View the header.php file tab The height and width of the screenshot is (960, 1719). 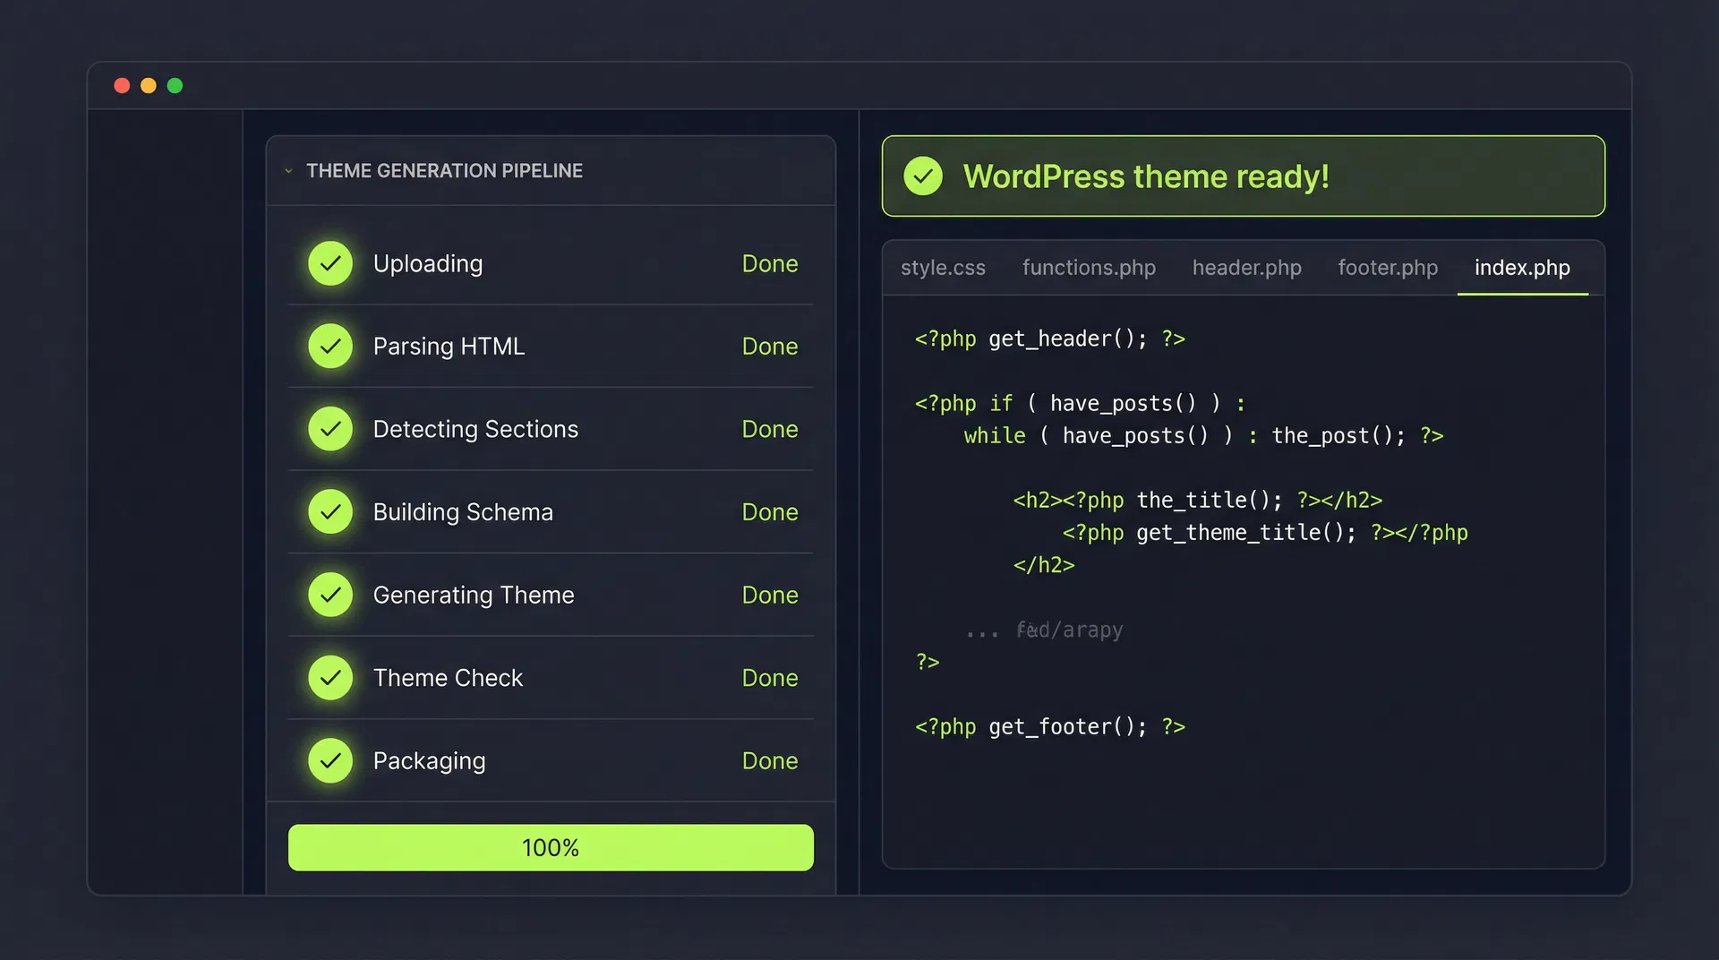tap(1246, 268)
